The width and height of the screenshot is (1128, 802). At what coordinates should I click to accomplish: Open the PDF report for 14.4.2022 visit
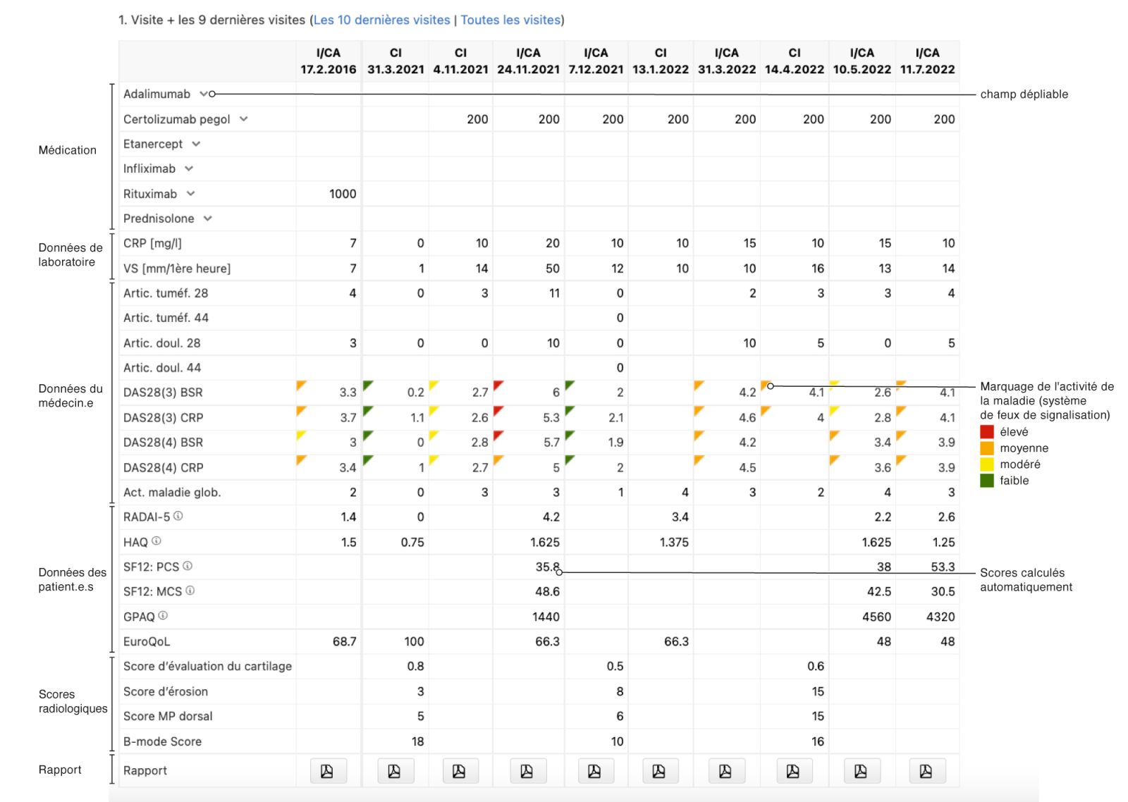point(793,771)
